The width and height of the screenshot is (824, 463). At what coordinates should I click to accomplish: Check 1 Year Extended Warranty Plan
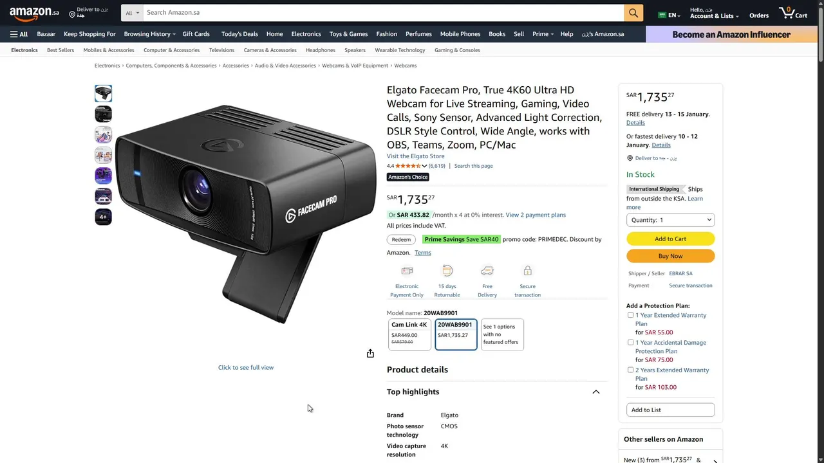pos(630,315)
